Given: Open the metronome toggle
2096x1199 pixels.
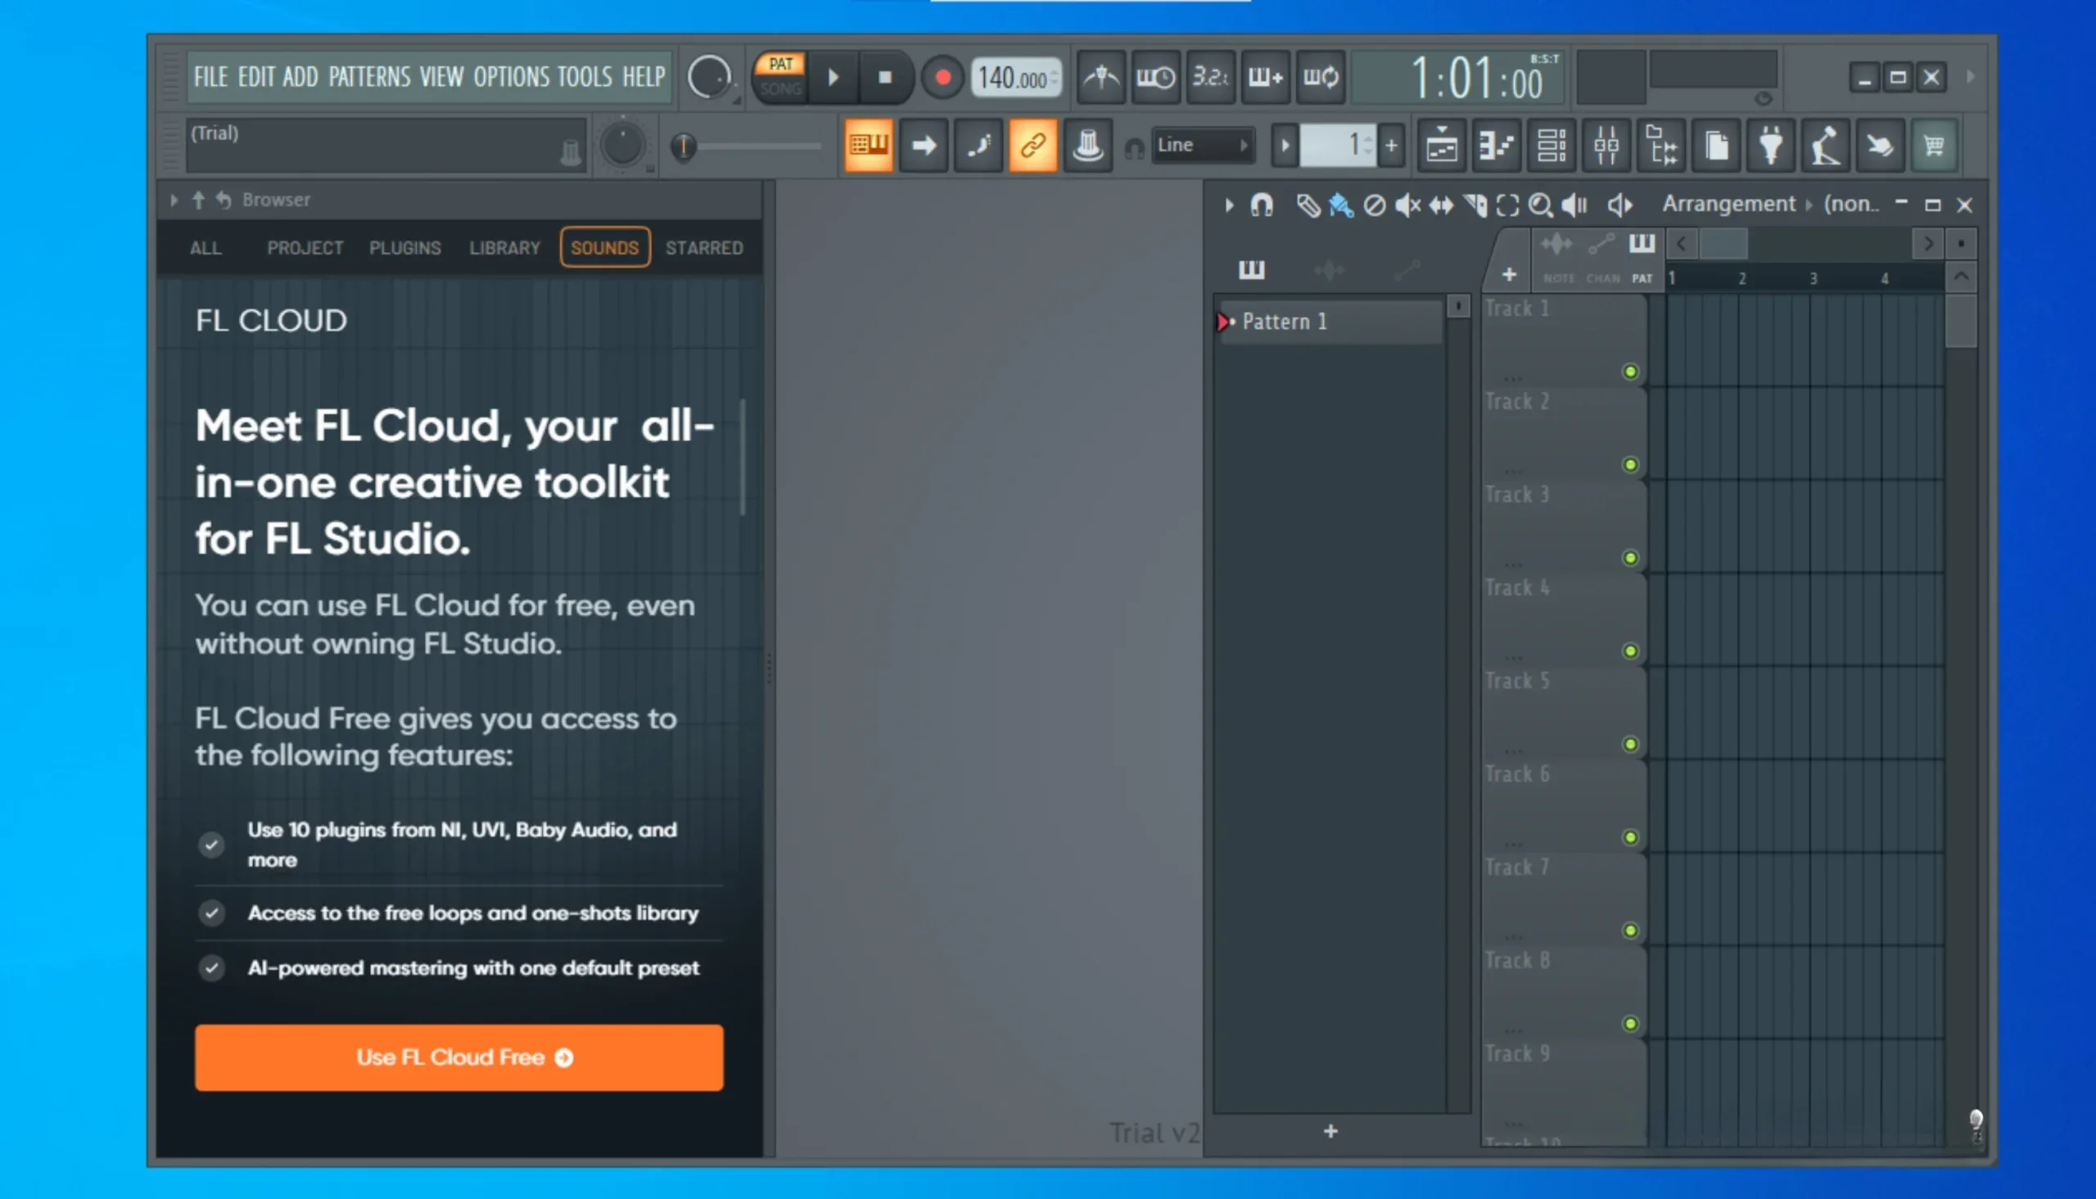Looking at the screenshot, I should coord(1100,78).
